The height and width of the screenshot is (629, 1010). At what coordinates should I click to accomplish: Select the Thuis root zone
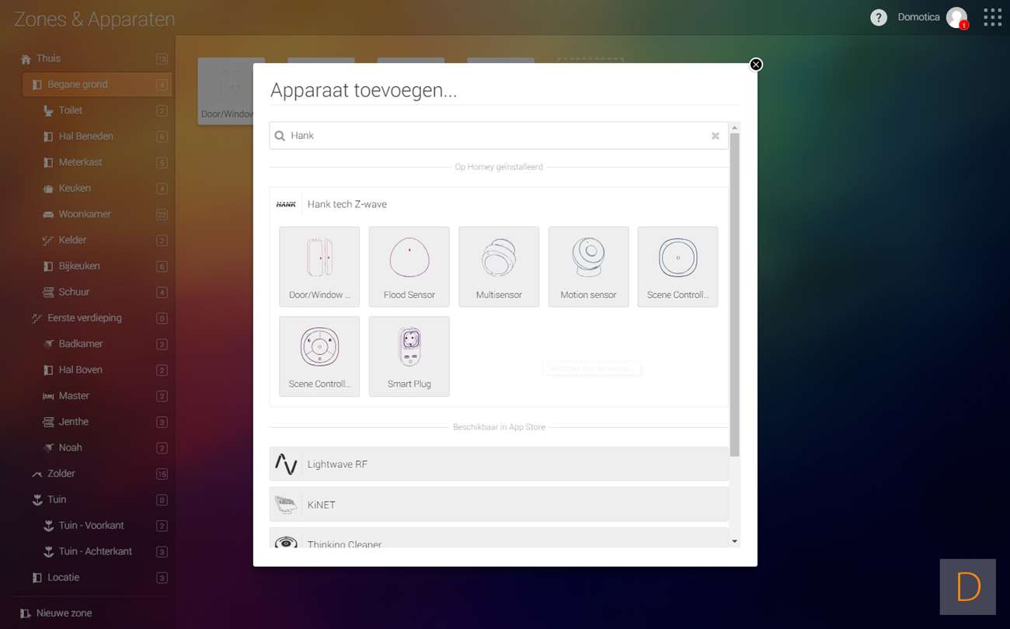click(x=48, y=58)
